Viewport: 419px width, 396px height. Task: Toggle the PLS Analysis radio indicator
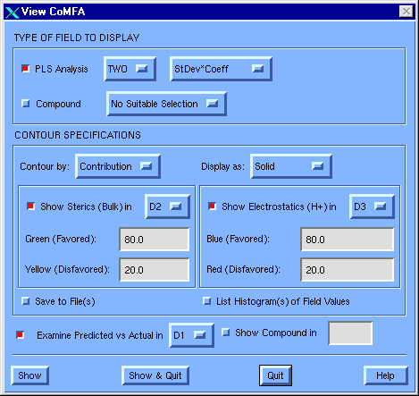click(x=26, y=69)
